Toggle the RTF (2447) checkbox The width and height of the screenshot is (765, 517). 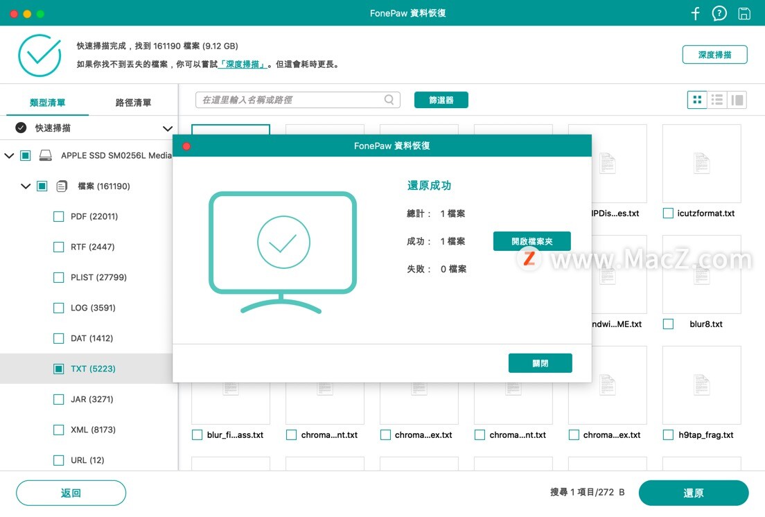click(x=58, y=247)
